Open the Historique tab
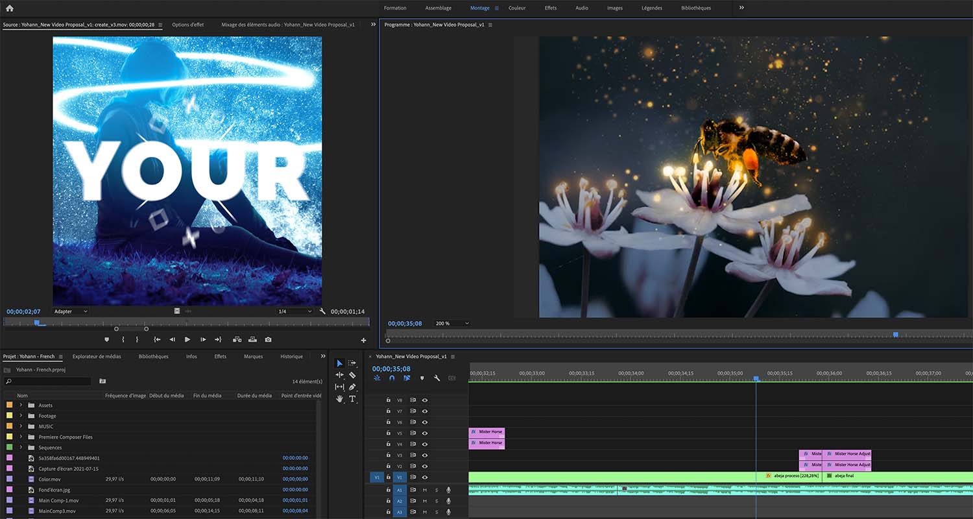 (x=291, y=356)
